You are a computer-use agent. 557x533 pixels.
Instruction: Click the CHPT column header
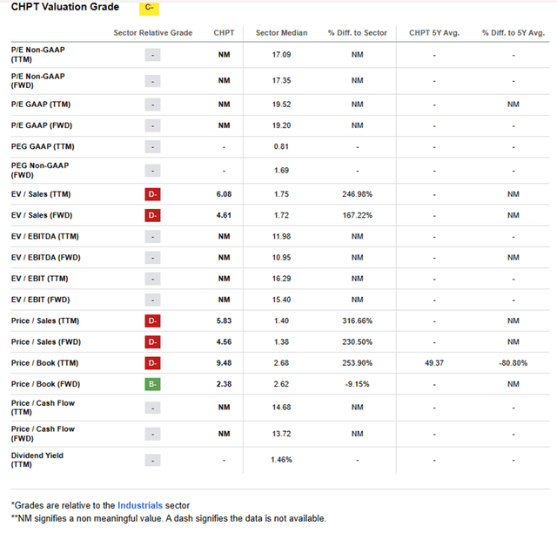(224, 33)
